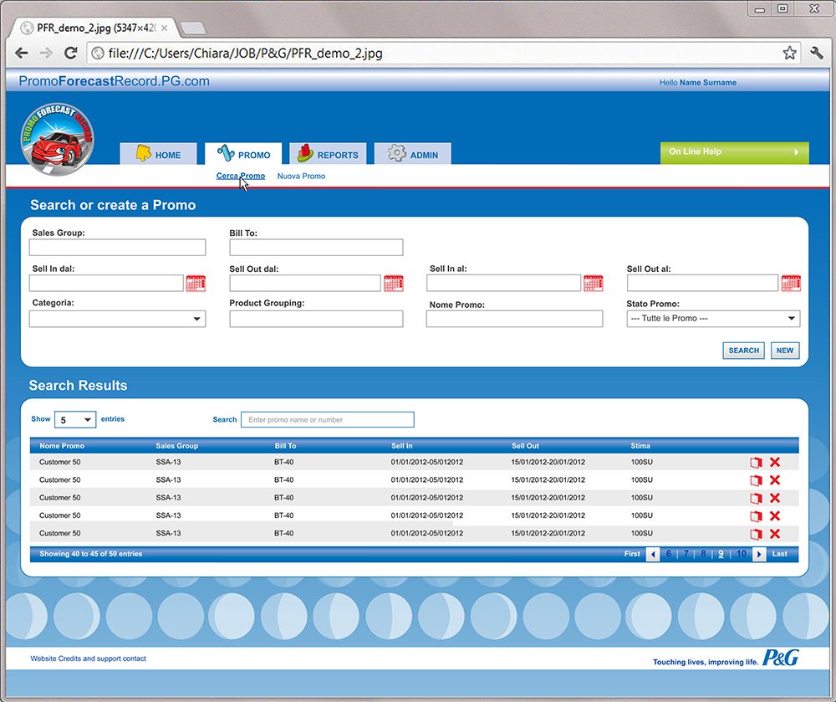Image resolution: width=836 pixels, height=702 pixels.
Task: Change the Show entries count dropdown
Action: point(74,420)
